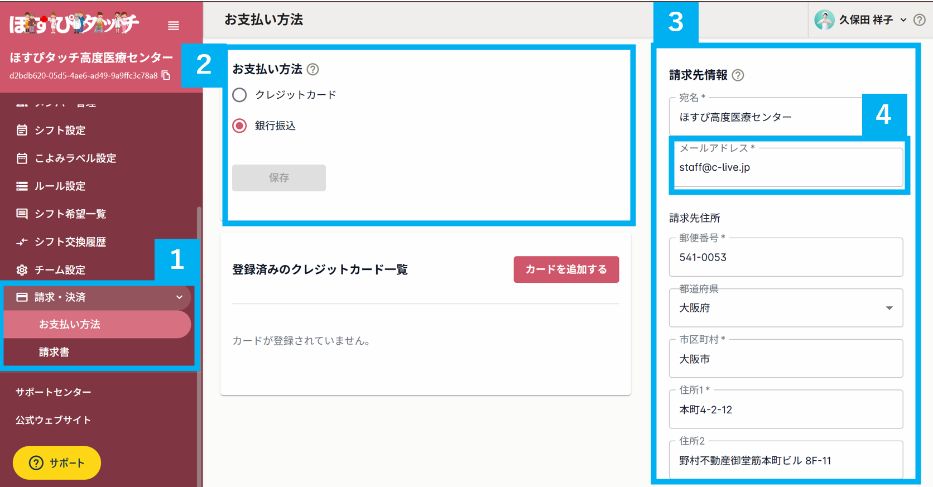Select the 銀行振込 payment option
Viewport: 933px width, 487px height.
tap(239, 126)
